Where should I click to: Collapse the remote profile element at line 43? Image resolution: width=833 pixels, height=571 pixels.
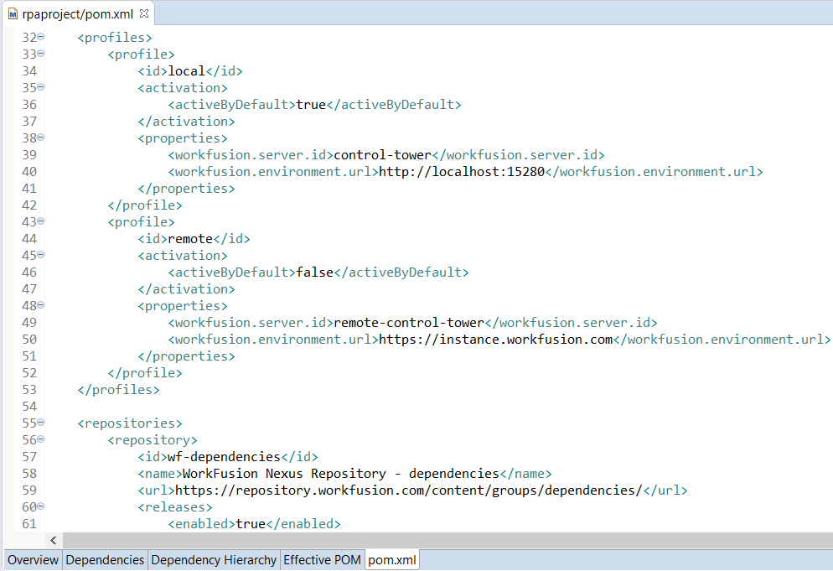(x=41, y=221)
